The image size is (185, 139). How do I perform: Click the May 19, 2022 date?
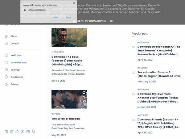point(59,135)
